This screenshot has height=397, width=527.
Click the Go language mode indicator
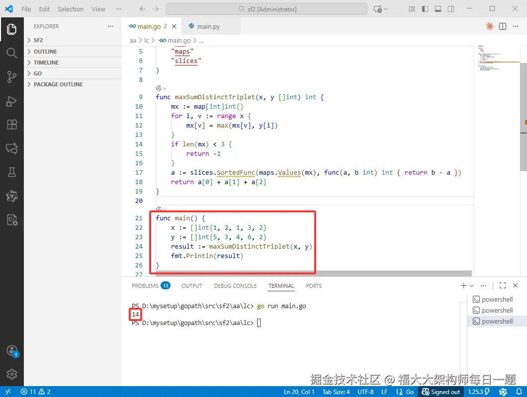pos(410,392)
